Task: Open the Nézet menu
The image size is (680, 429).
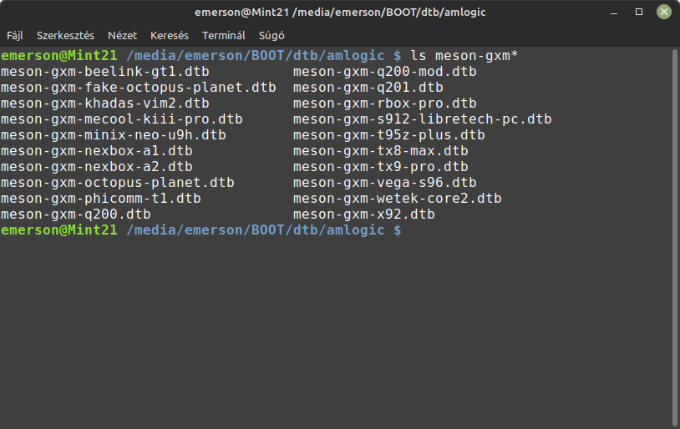Action: click(122, 36)
